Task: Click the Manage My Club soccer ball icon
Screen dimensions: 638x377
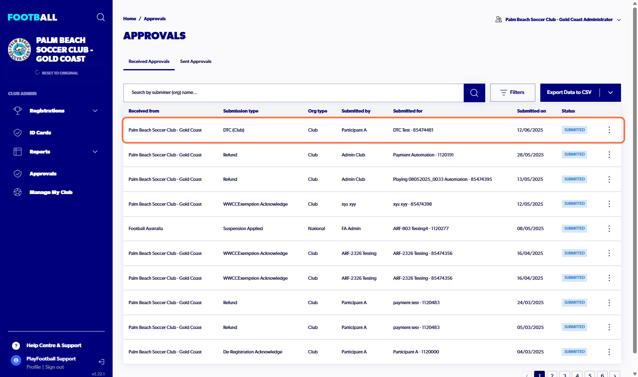Action: tap(17, 192)
